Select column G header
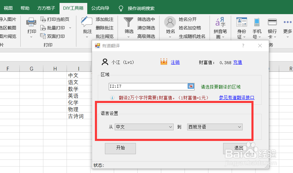The width and height of the screenshot is (293, 173). coord(31,69)
